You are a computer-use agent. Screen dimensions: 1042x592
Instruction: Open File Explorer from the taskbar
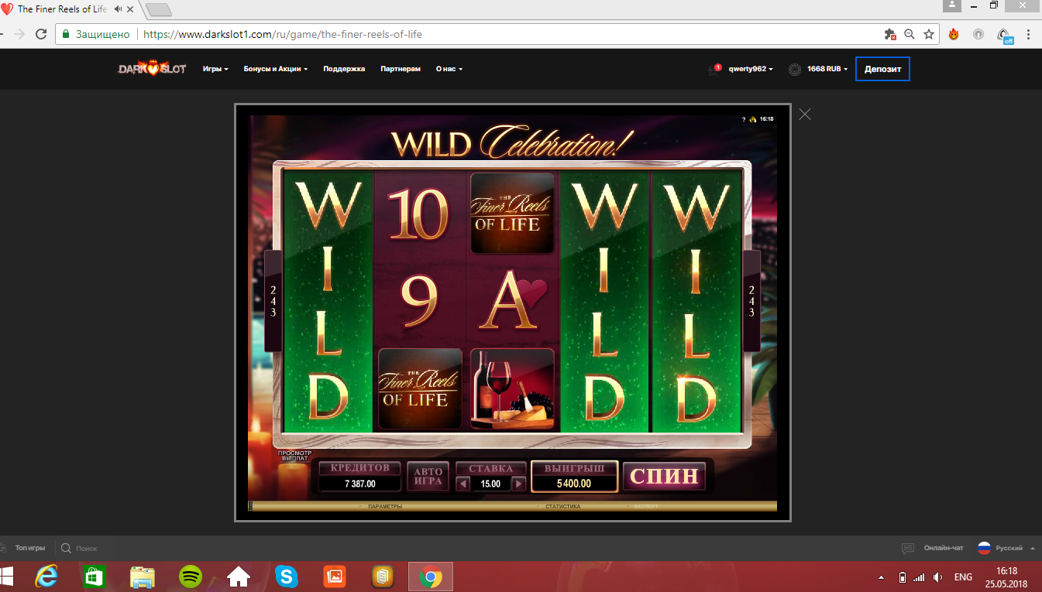pyautogui.click(x=143, y=577)
